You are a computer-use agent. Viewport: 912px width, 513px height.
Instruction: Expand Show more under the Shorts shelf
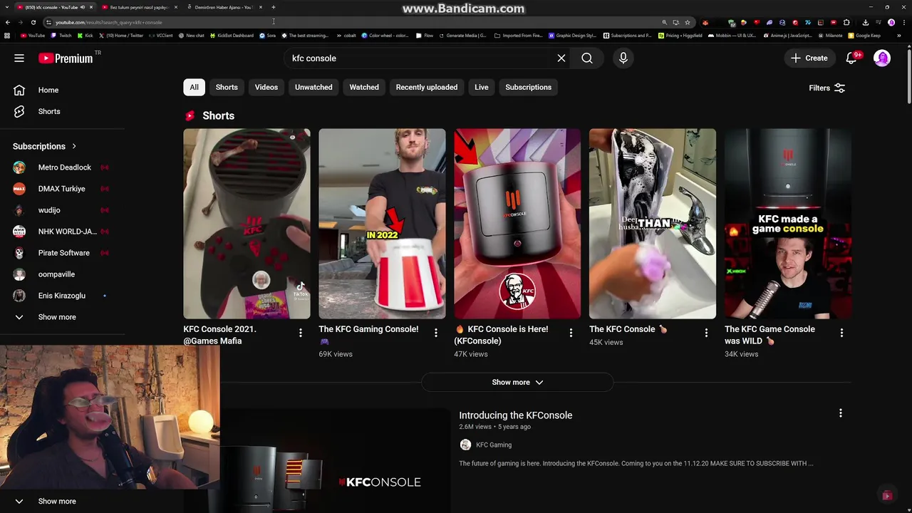tap(517, 383)
